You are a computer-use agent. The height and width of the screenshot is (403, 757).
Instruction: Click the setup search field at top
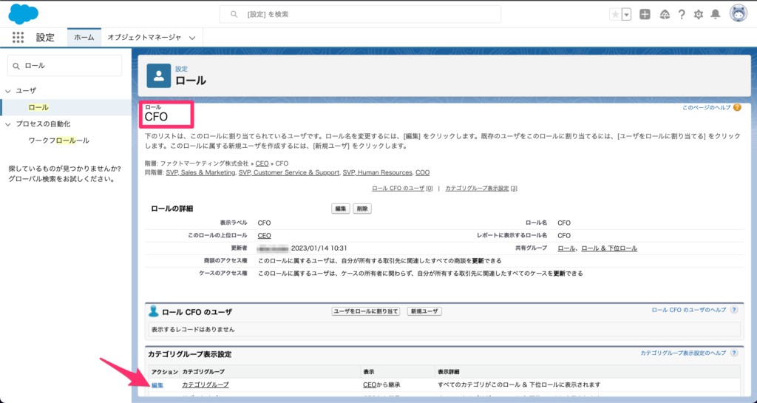click(x=360, y=15)
